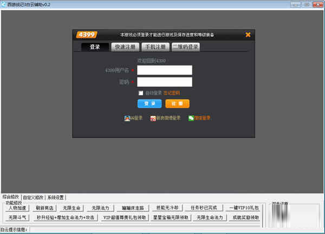This screenshot has height=234, width=325.
Task: Click the app icon in the title bar
Action: (x=4, y=4)
